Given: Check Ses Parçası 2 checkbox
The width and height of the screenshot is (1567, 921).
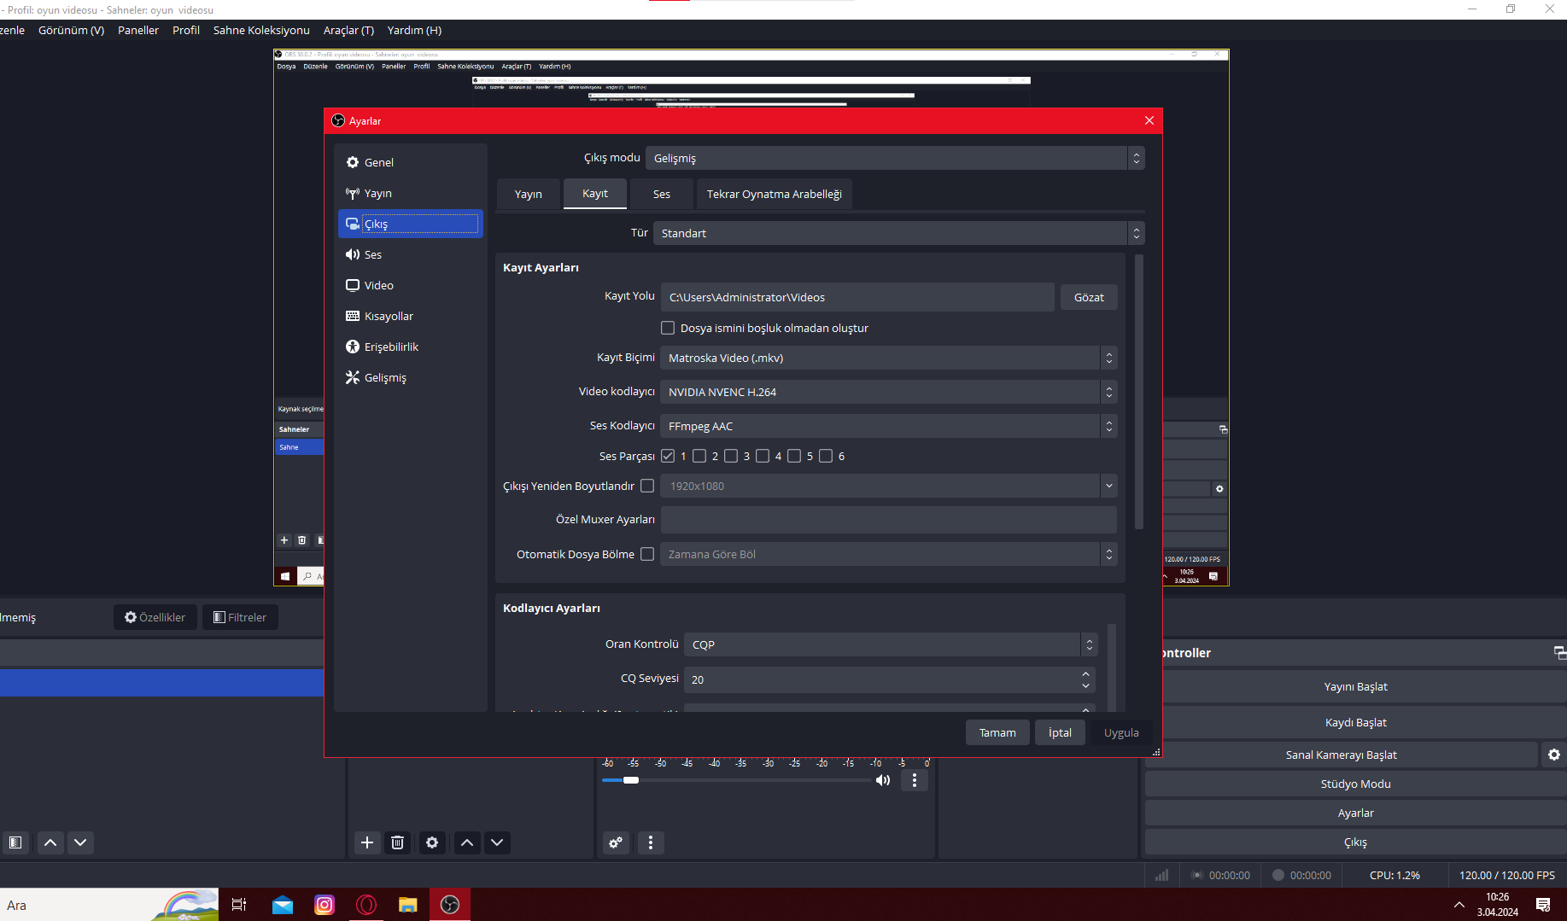Looking at the screenshot, I should [699, 456].
